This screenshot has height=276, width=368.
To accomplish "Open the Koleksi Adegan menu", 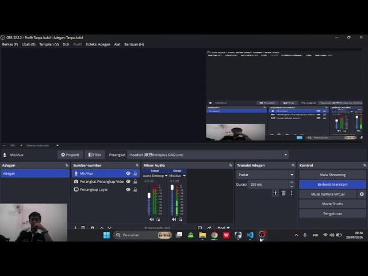I will coord(98,44).
